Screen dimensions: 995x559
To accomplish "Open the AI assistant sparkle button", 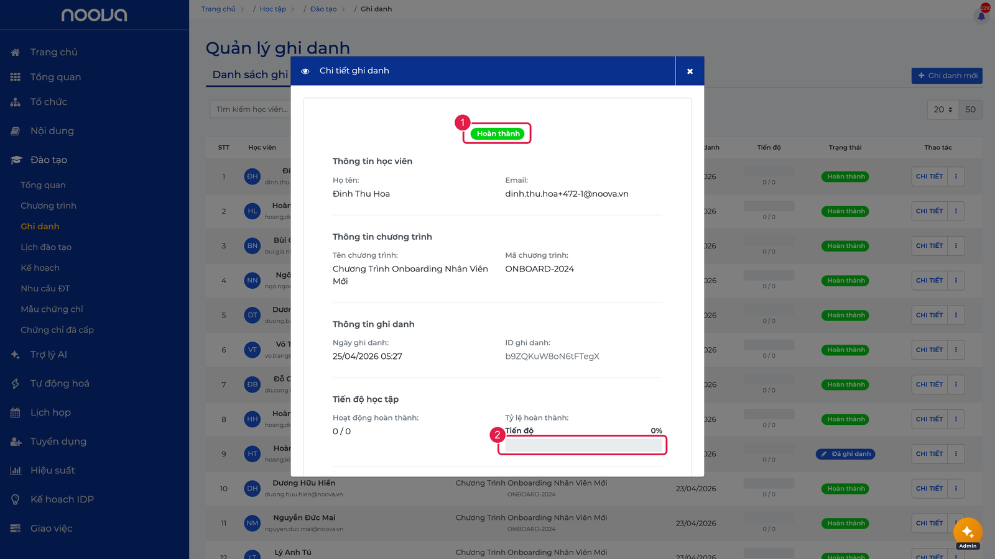I will 968,532.
